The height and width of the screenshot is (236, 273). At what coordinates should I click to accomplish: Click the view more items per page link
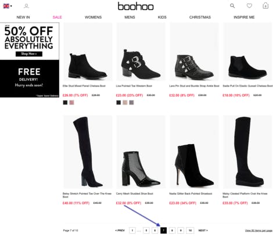[258, 230]
